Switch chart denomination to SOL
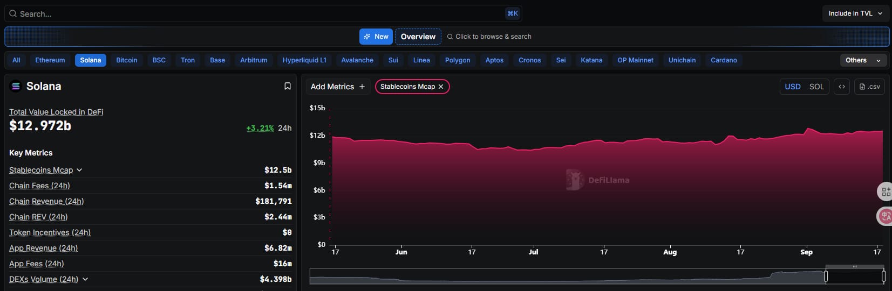Viewport: 892px width, 291px height. tap(816, 87)
